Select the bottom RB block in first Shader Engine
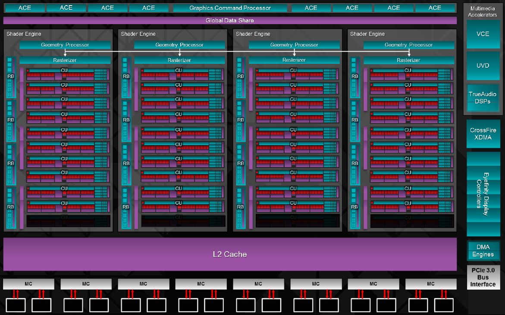This screenshot has height=315, width=505. [11, 208]
